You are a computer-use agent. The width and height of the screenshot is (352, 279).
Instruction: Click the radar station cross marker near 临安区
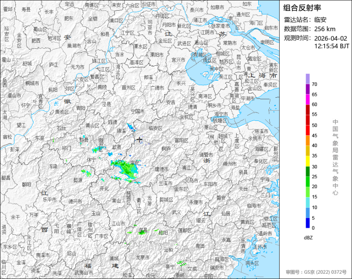(140, 140)
